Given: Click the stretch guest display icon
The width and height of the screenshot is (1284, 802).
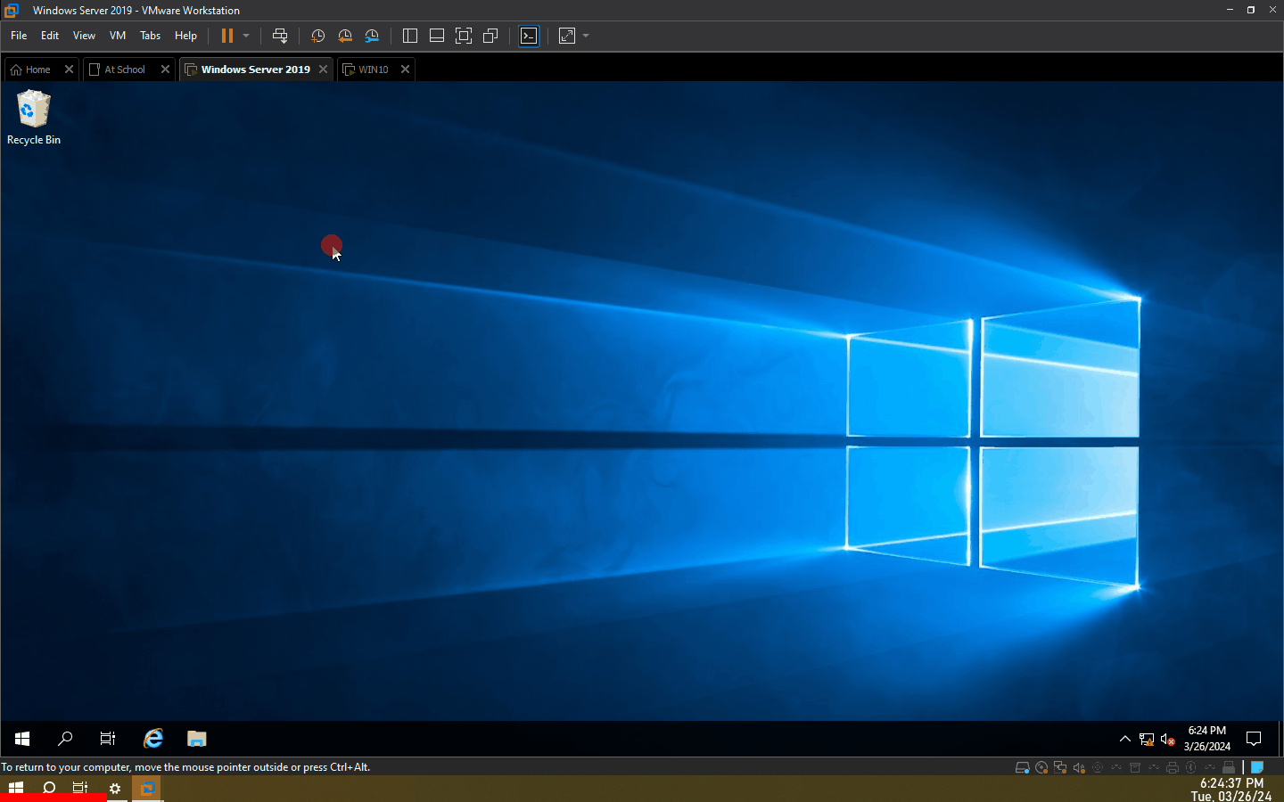Looking at the screenshot, I should (x=567, y=36).
